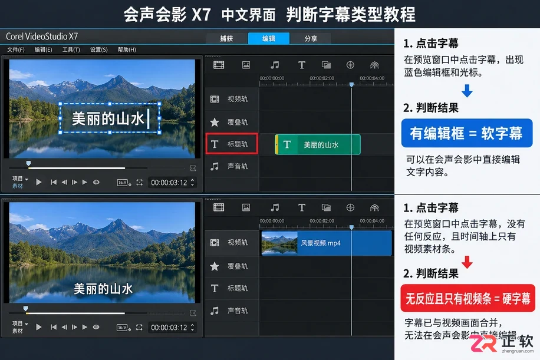Open the 帮助(H) menu
540x360 pixels.
(x=127, y=49)
